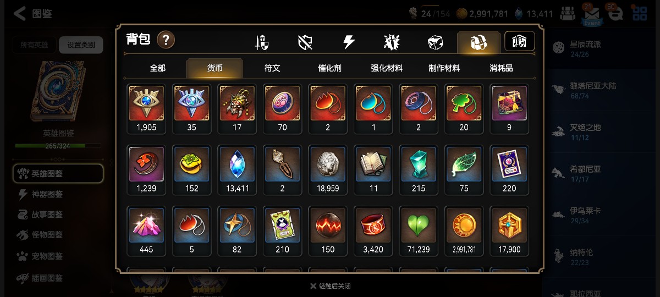660x297 pixels.
Task: Click 轻触后关闭 to close backpack
Action: point(330,286)
